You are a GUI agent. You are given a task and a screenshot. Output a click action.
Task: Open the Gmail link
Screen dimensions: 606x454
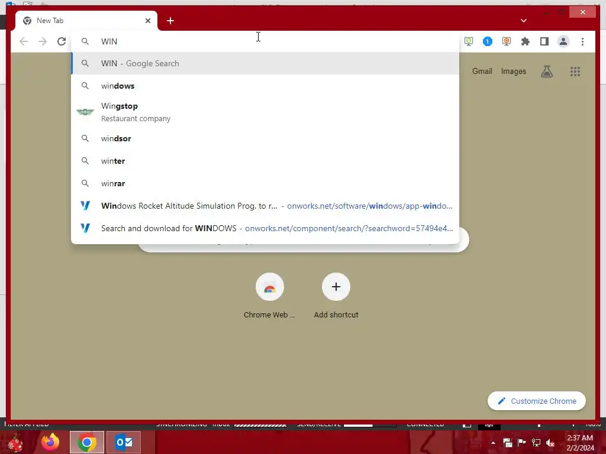482,71
